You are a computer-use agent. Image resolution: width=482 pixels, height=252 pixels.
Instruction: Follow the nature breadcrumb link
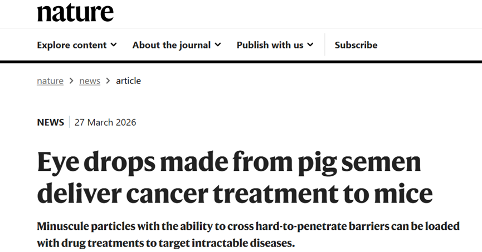[50, 81]
